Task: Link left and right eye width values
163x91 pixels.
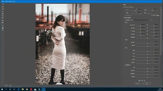Action: pyautogui.click(x=147, y=31)
